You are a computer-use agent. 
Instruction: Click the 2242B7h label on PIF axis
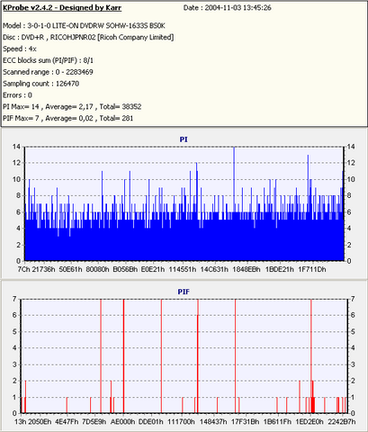[342, 421]
